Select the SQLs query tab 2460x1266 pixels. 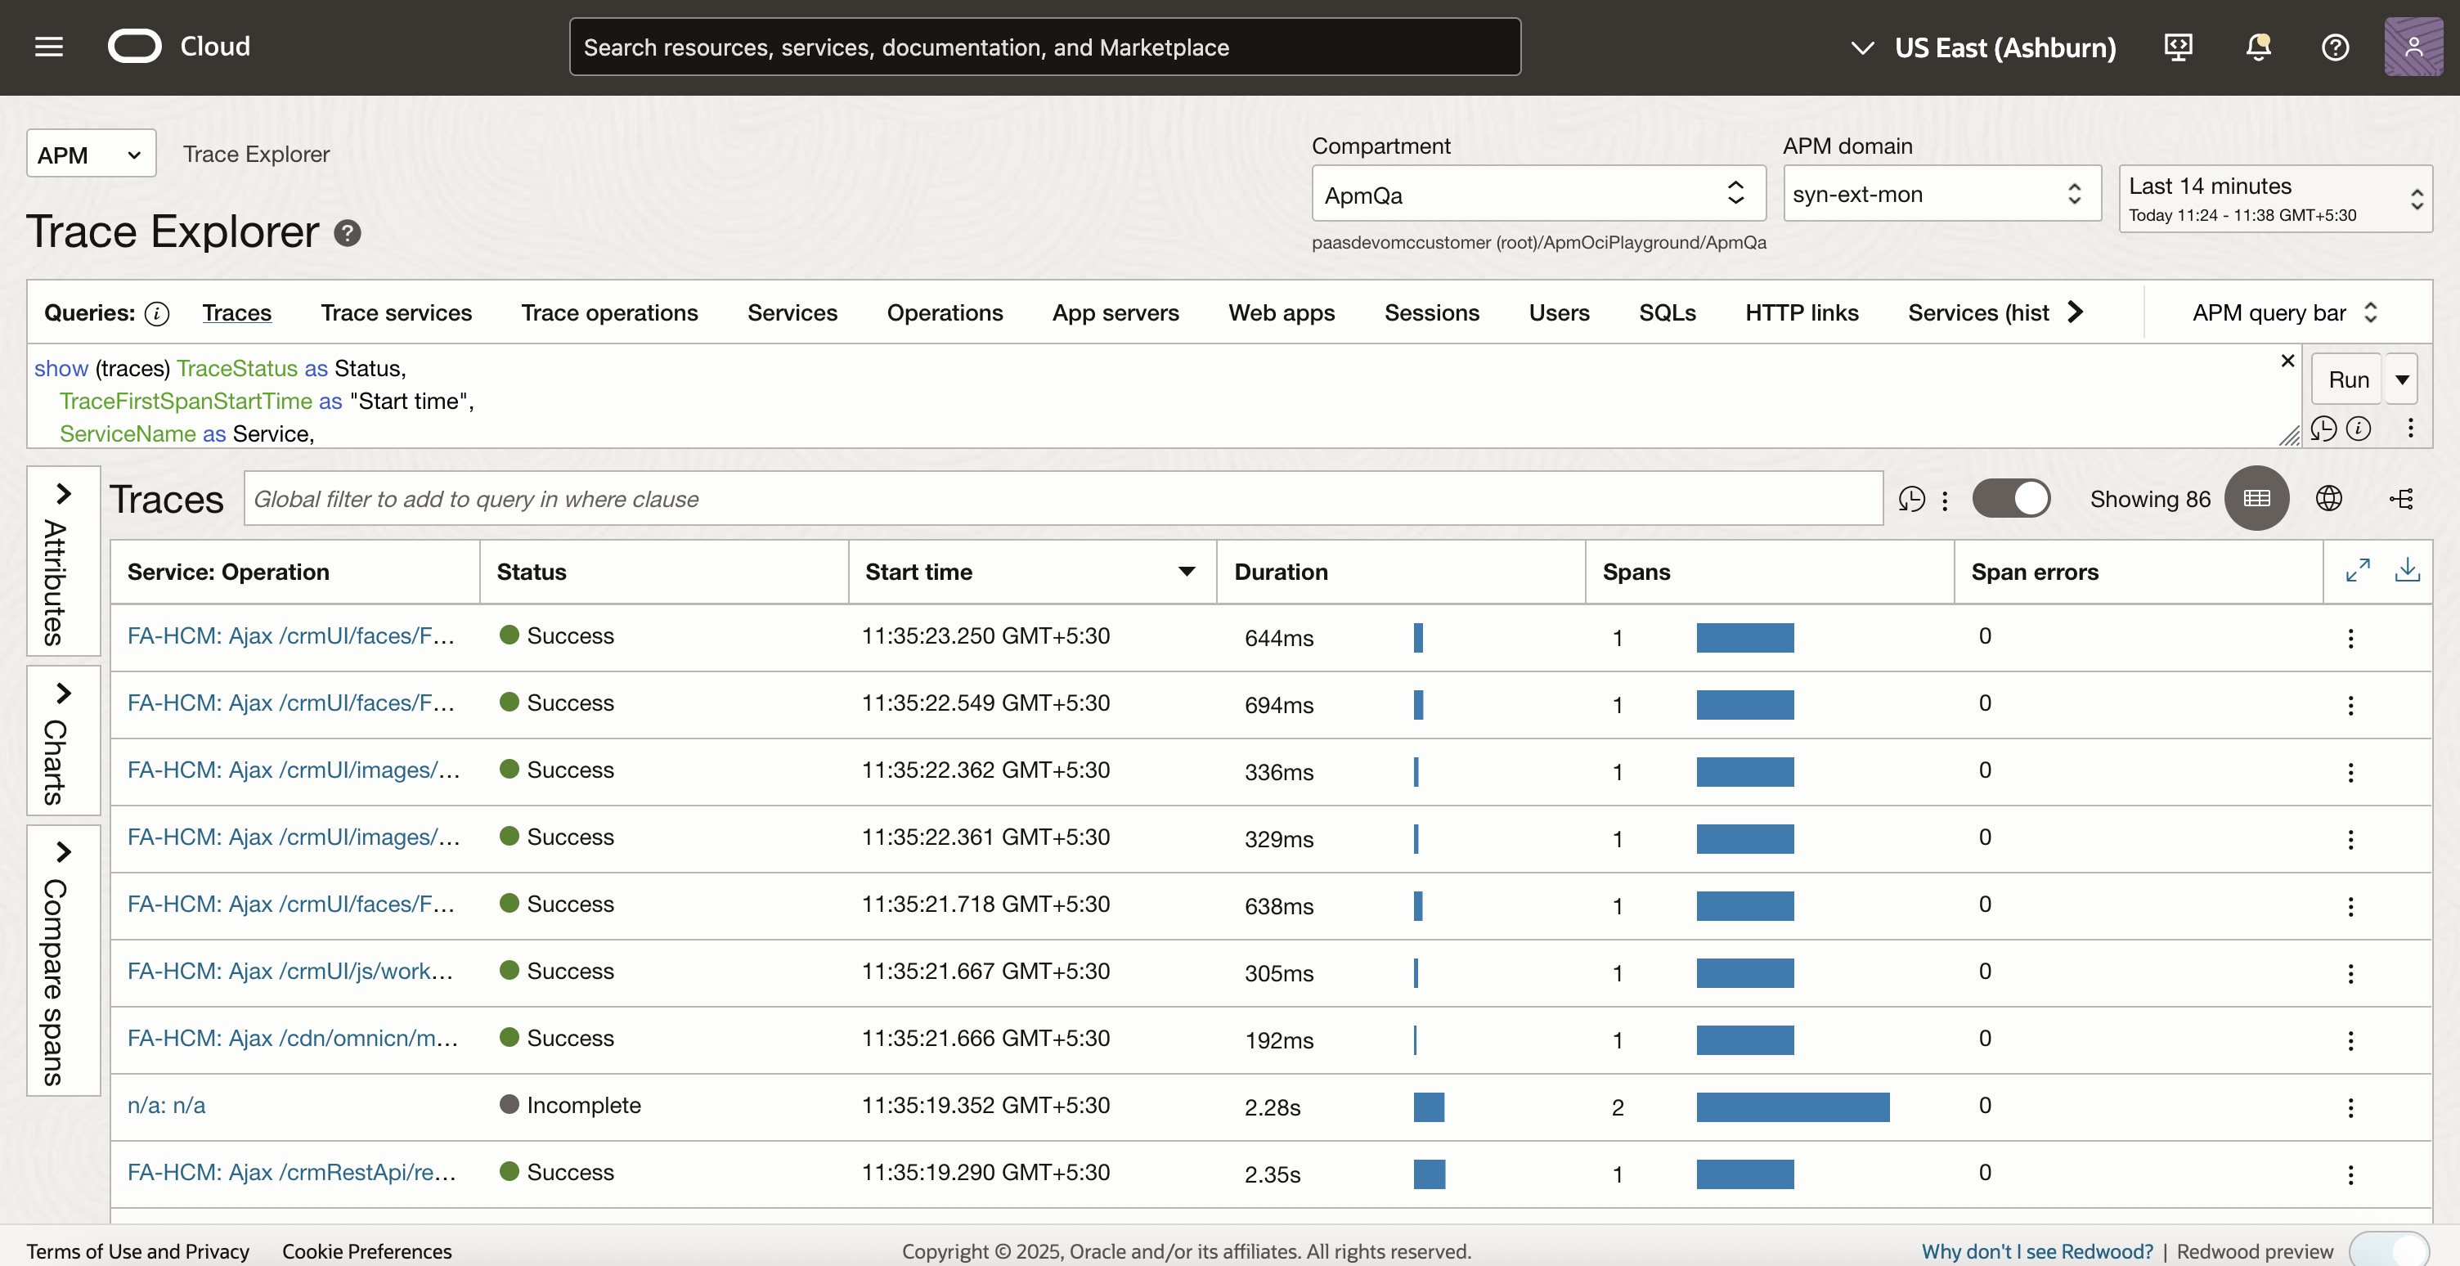point(1667,313)
